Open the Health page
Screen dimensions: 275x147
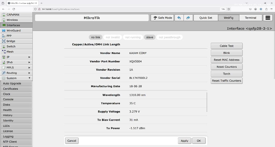point(16,110)
